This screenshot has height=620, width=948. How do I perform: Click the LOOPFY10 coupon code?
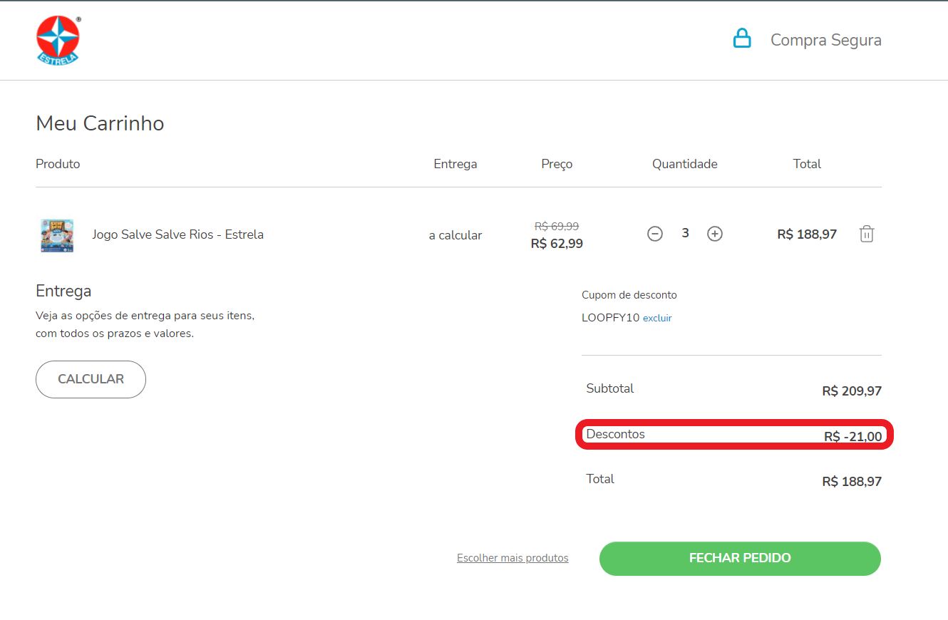610,318
